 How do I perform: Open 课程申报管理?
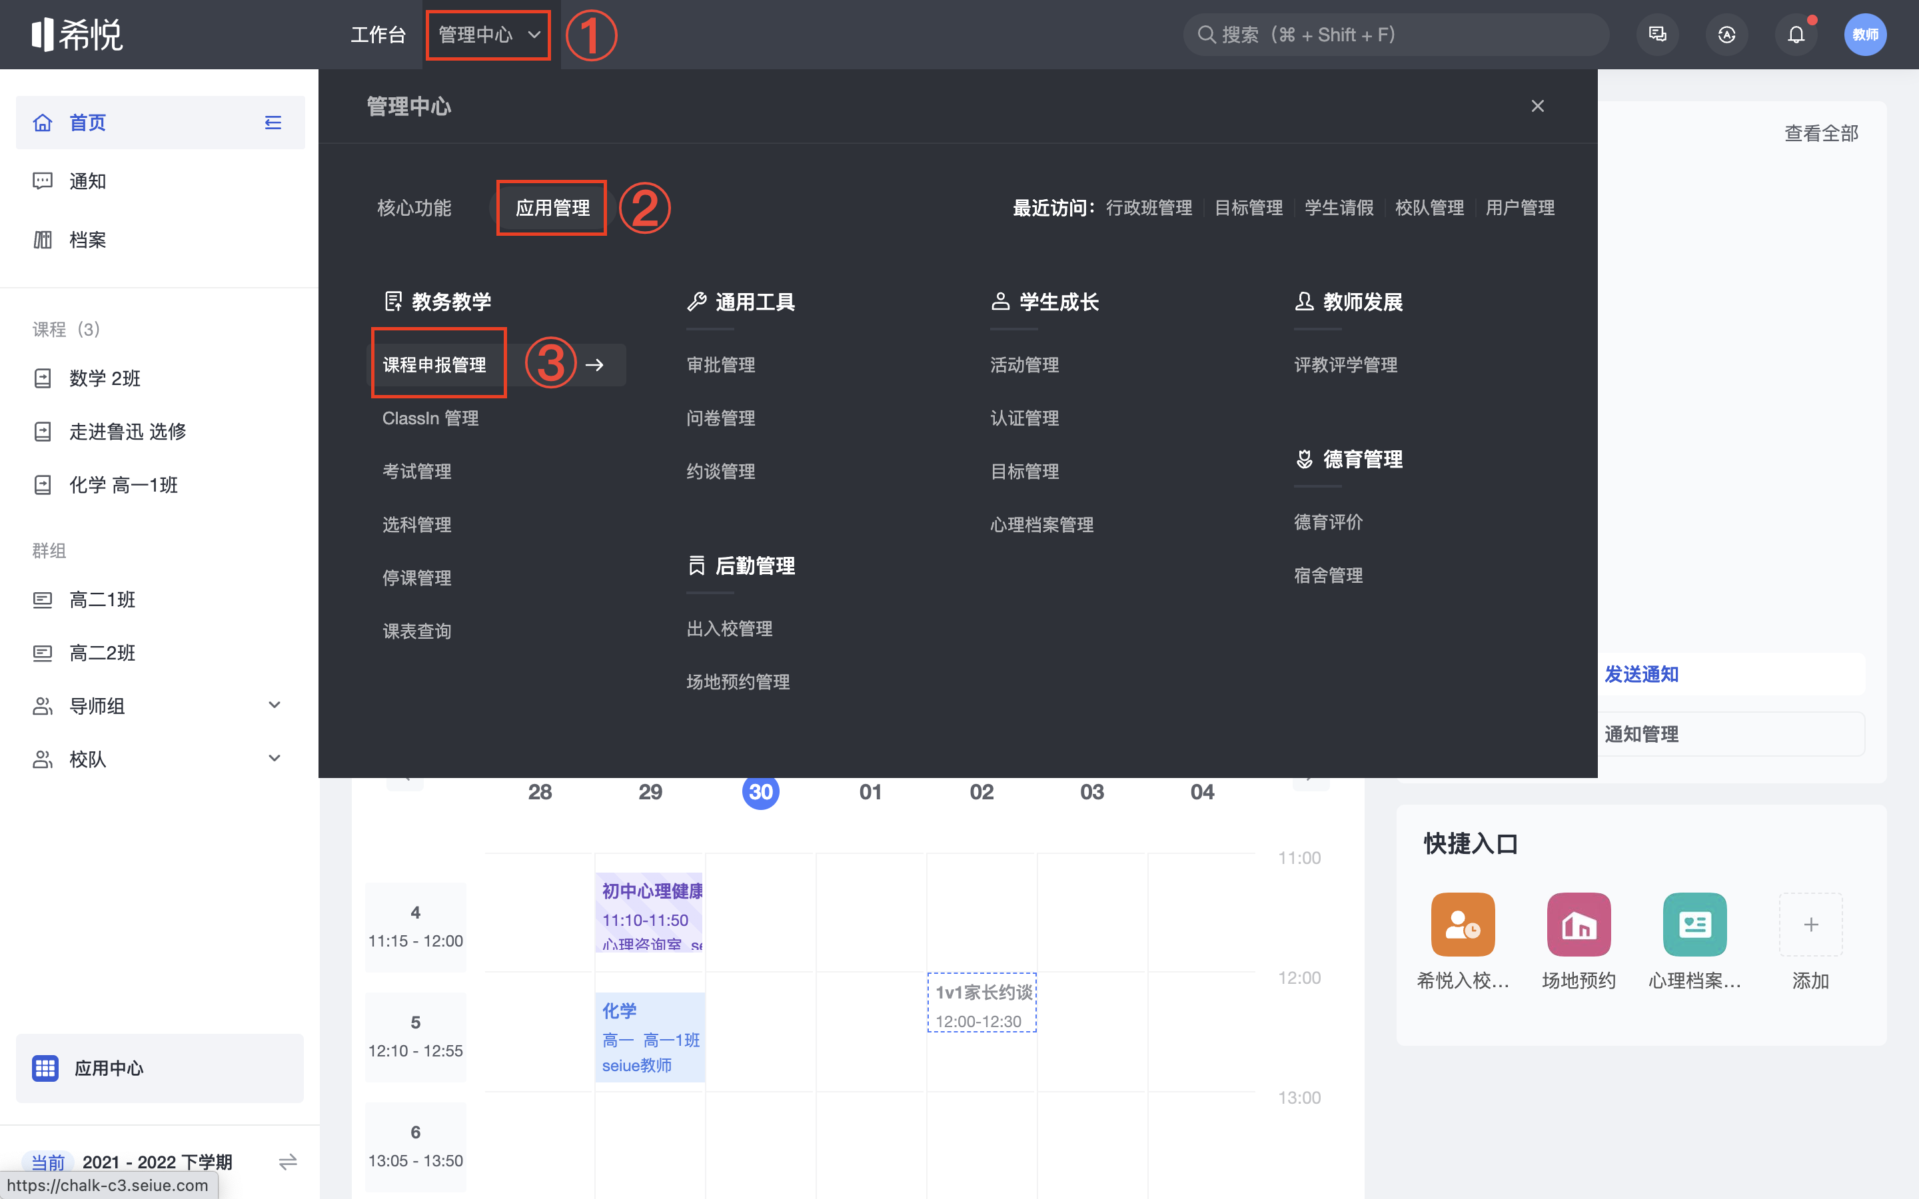[434, 365]
